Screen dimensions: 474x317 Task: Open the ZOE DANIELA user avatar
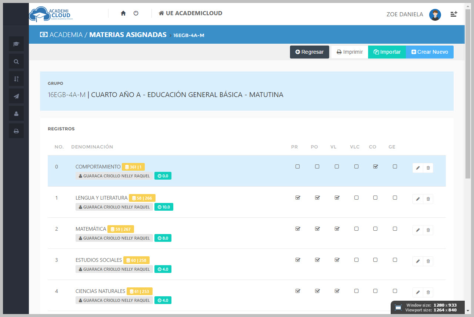(x=435, y=14)
